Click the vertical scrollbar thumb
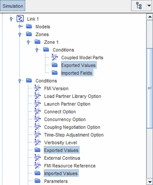153x185 pixels. [150, 88]
